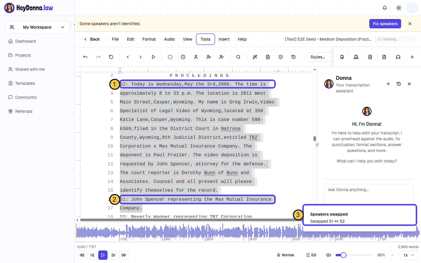Open the 1x playback speed dropdown
421x263 pixels.
pyautogui.click(x=409, y=255)
